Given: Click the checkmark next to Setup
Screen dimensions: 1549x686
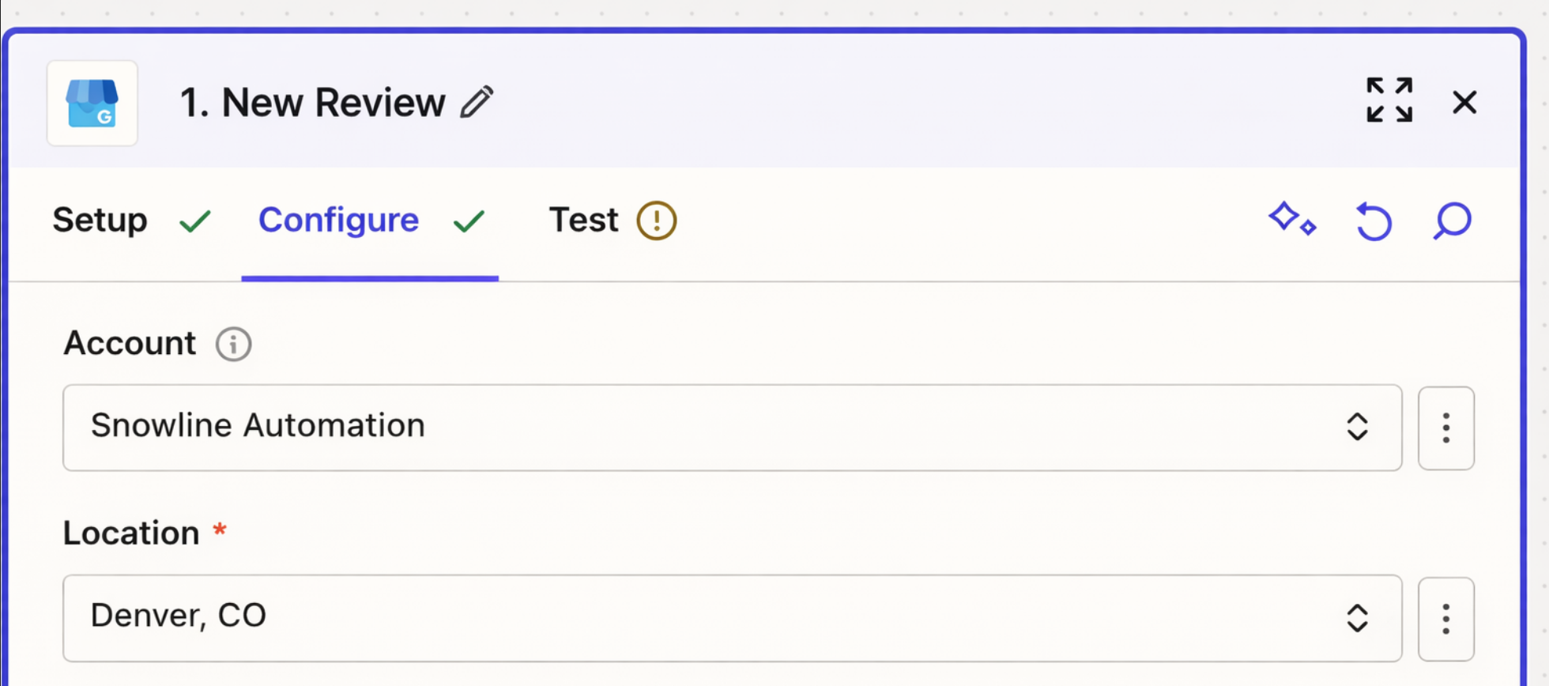Looking at the screenshot, I should point(195,221).
